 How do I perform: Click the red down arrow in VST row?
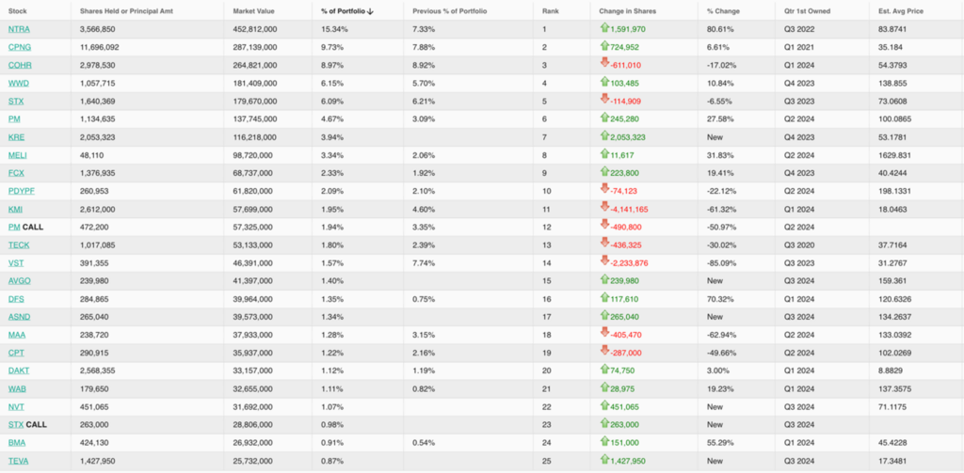click(x=605, y=260)
